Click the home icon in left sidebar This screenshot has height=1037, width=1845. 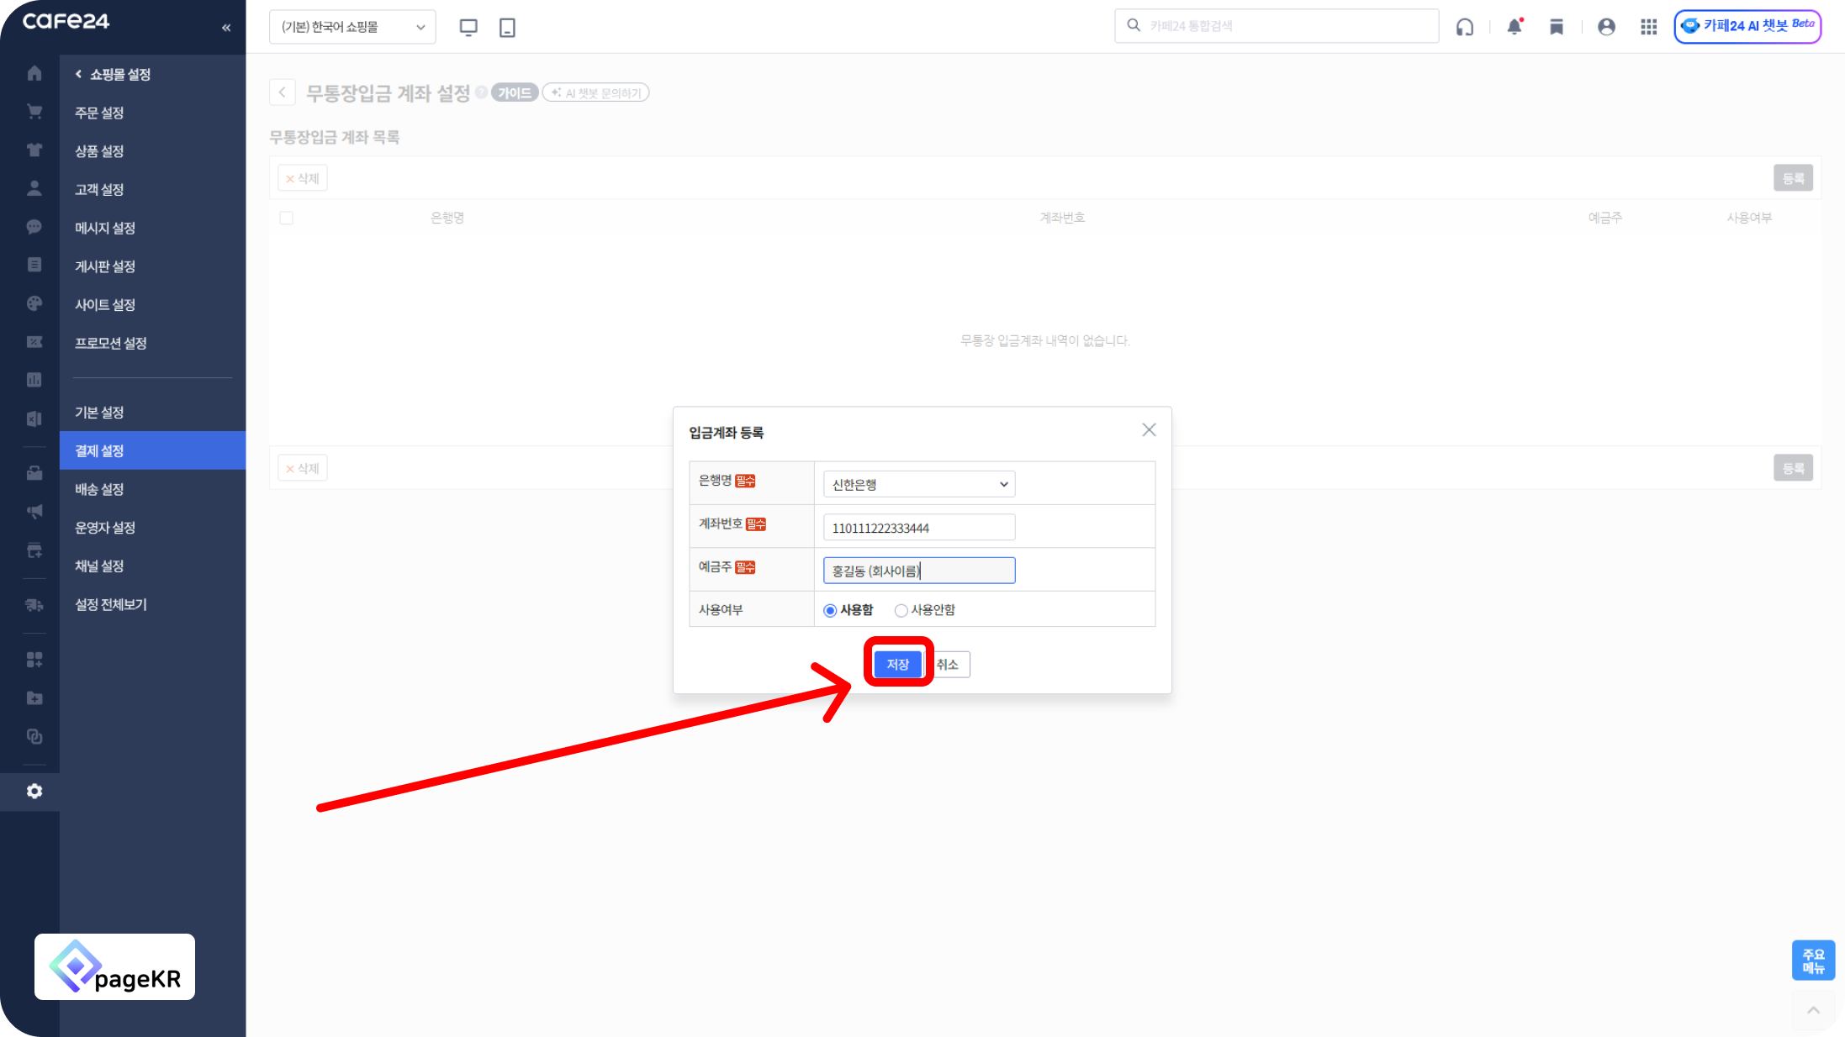[x=34, y=73]
